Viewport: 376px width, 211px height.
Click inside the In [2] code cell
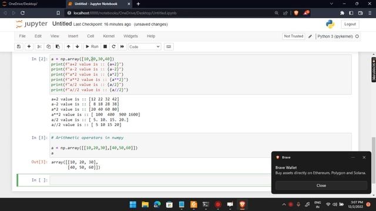[x=200, y=74]
